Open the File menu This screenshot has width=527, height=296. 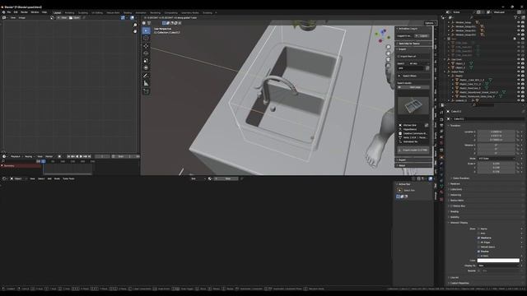[x=9, y=12]
